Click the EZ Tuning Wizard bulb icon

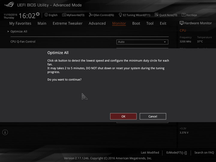120,15
